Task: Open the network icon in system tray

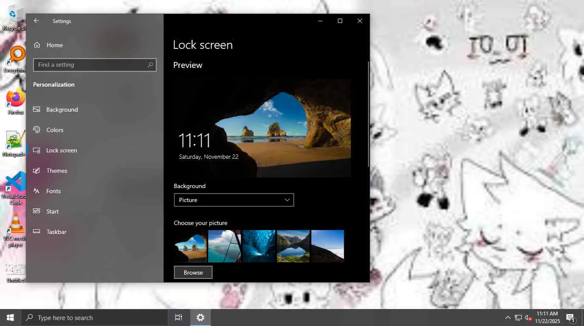Action: (518, 318)
